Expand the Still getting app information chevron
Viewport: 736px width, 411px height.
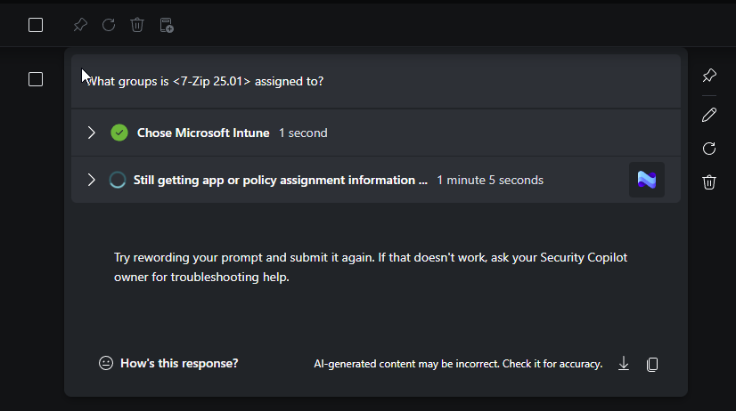pos(91,180)
